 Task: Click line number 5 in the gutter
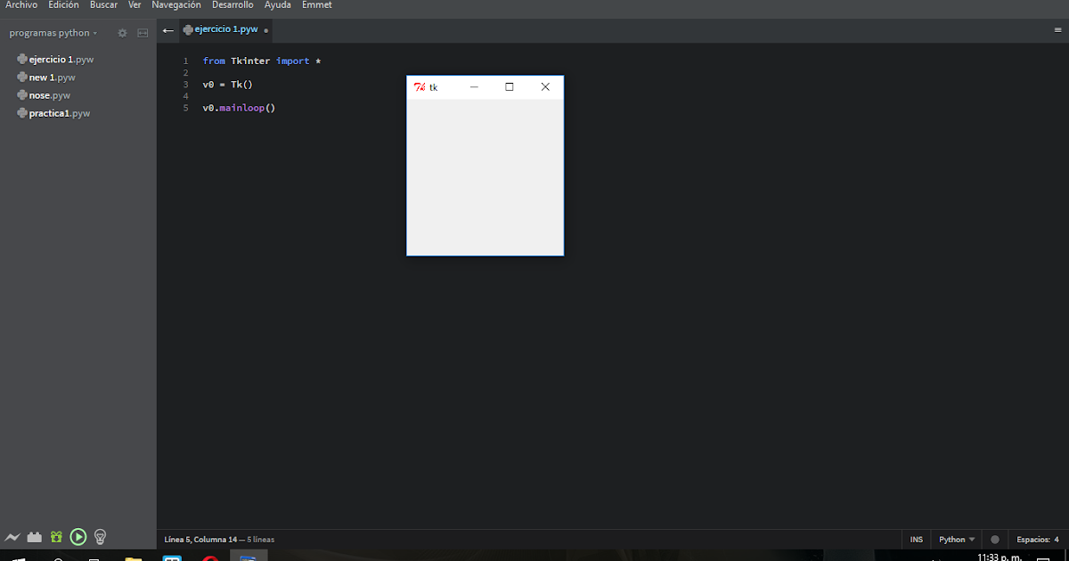click(185, 108)
